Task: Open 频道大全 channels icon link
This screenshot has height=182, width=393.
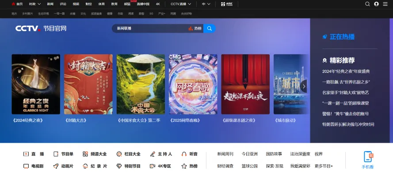Action: pyautogui.click(x=95, y=154)
